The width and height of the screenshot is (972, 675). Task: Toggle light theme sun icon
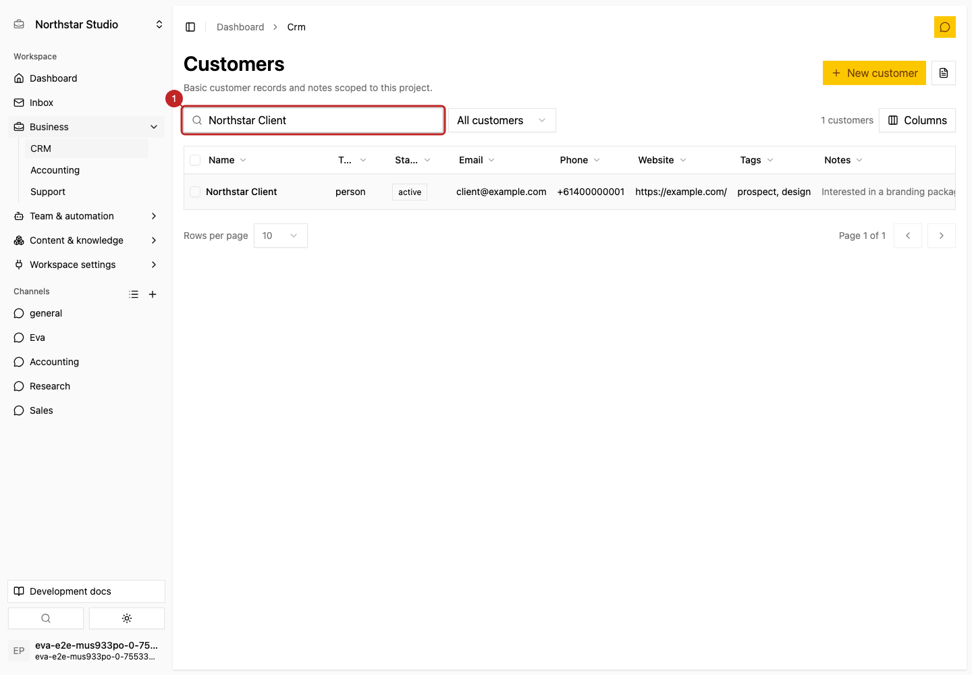point(127,618)
